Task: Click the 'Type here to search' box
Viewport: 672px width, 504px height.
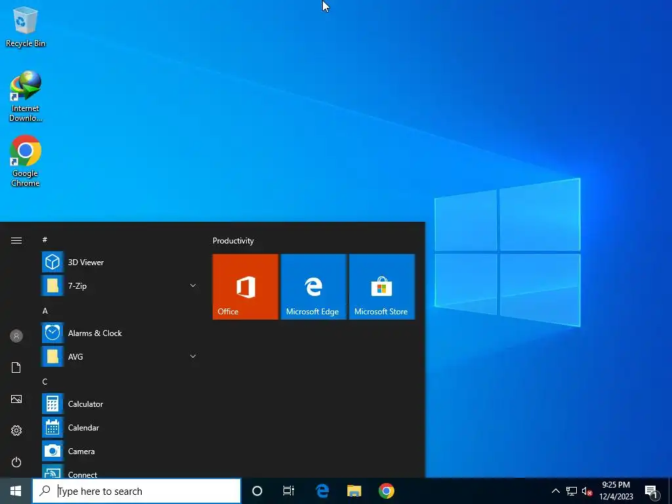Action: 136,491
